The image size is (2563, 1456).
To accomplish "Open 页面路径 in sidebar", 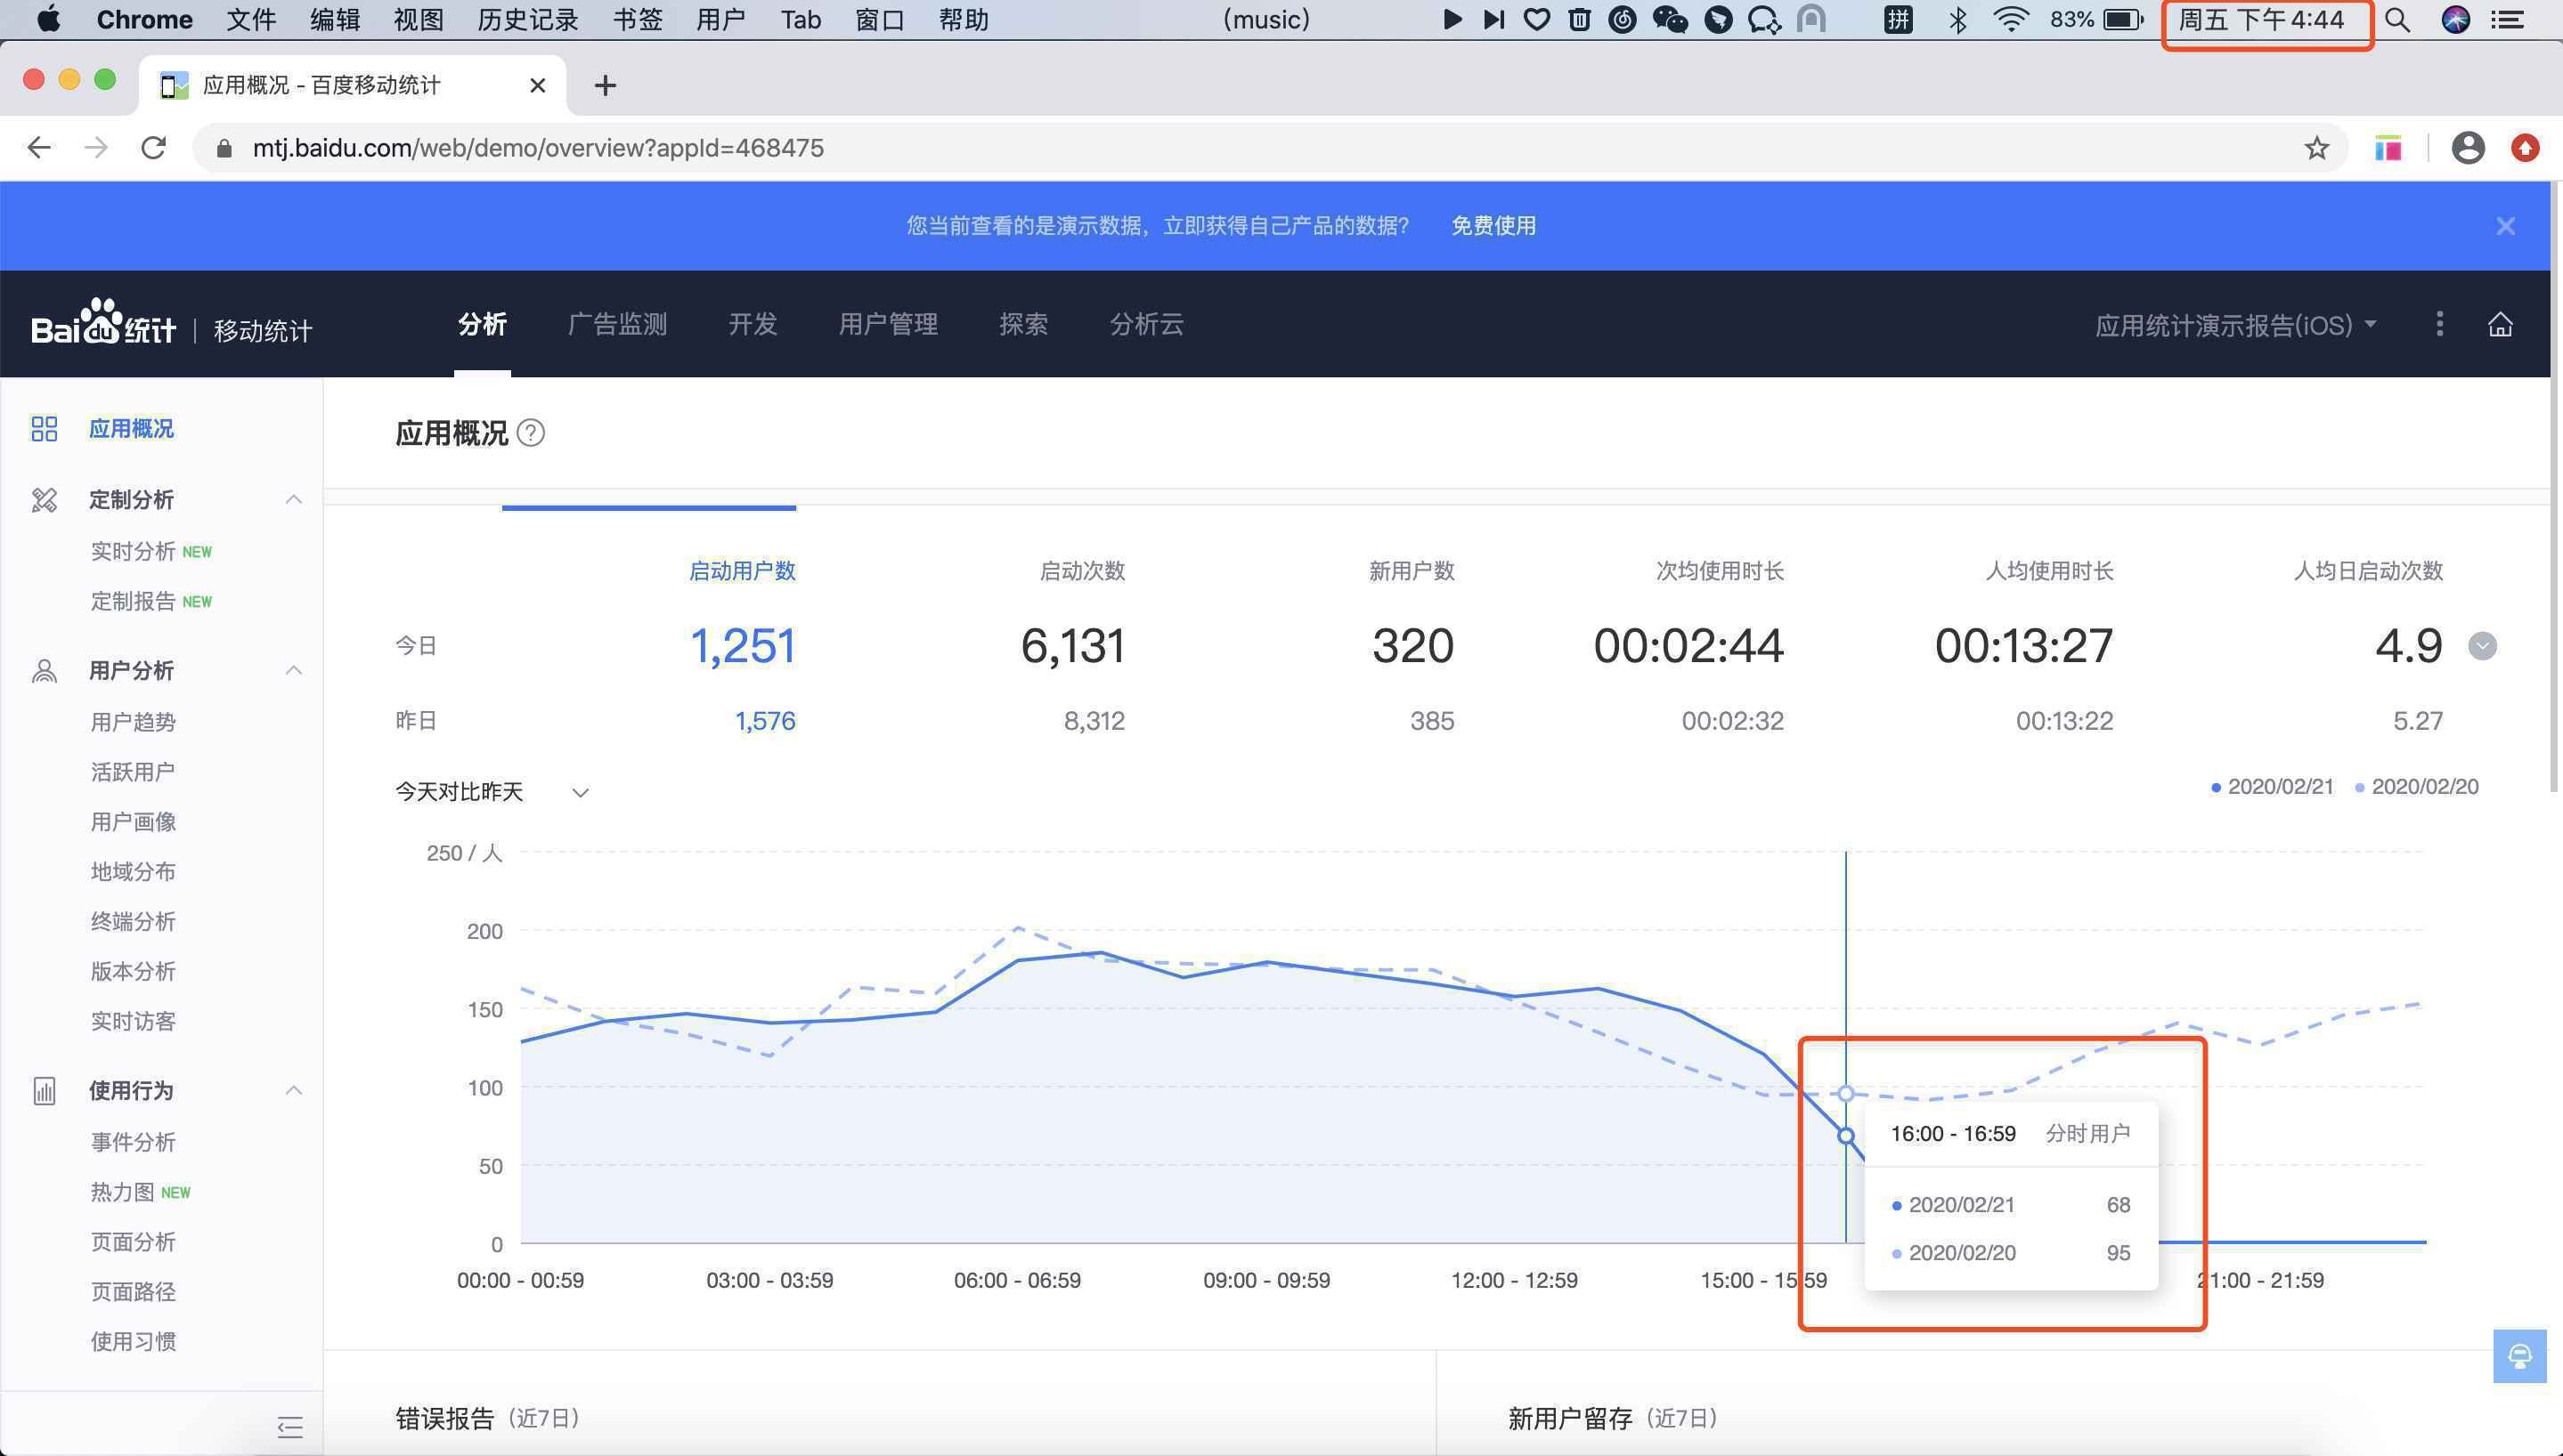I will [133, 1292].
